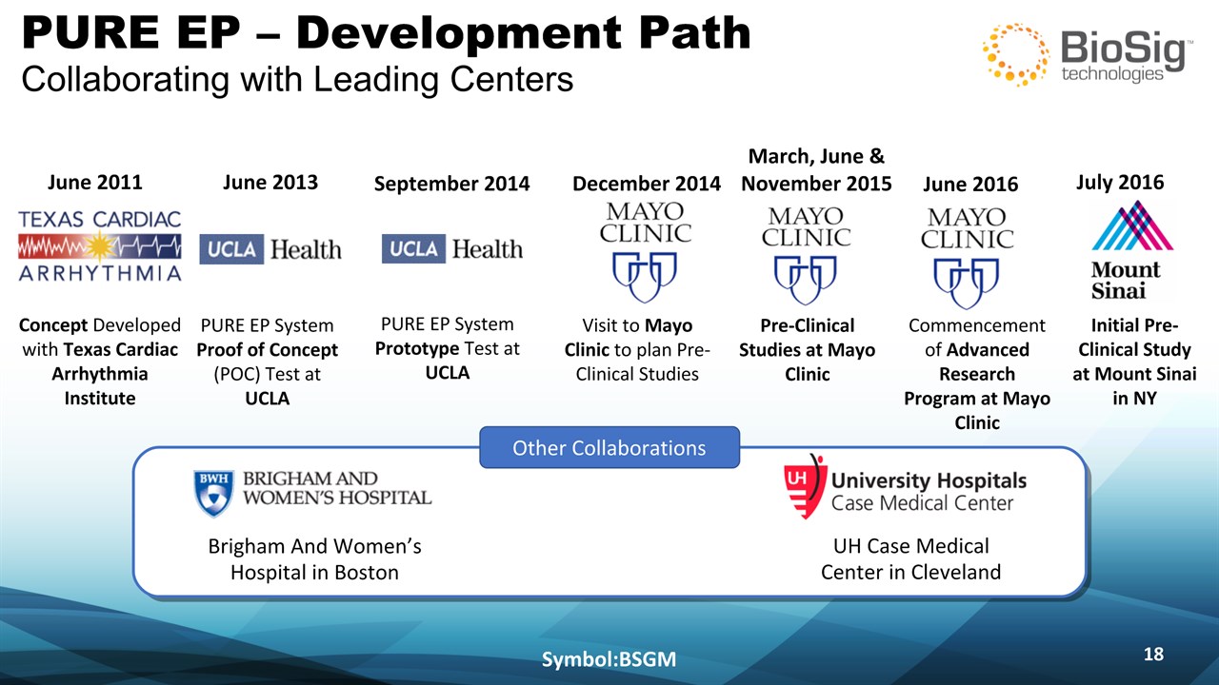
Task: Click the December 2014 date heading
Action: pos(647,184)
